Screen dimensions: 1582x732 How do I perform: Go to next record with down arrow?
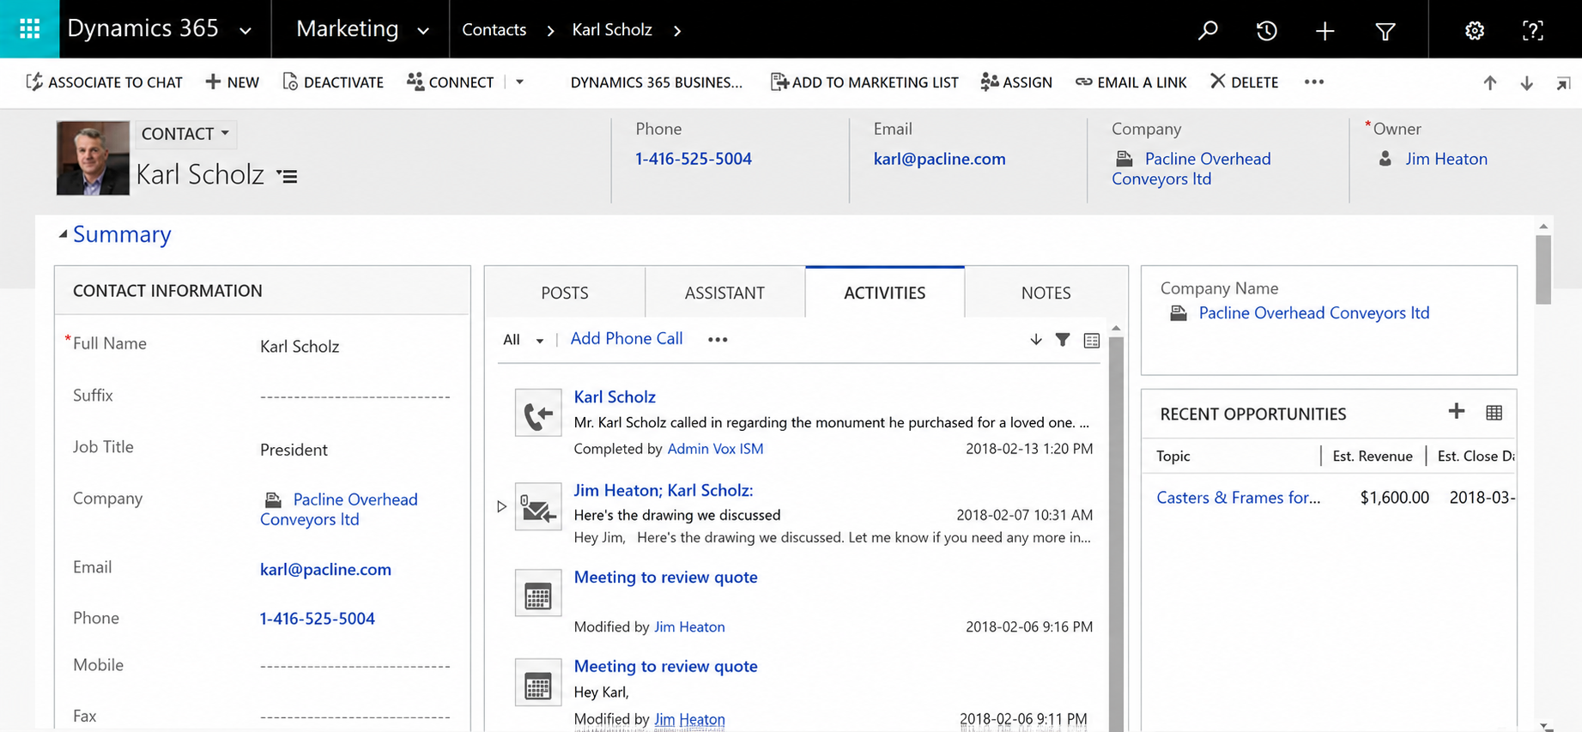click(1526, 82)
